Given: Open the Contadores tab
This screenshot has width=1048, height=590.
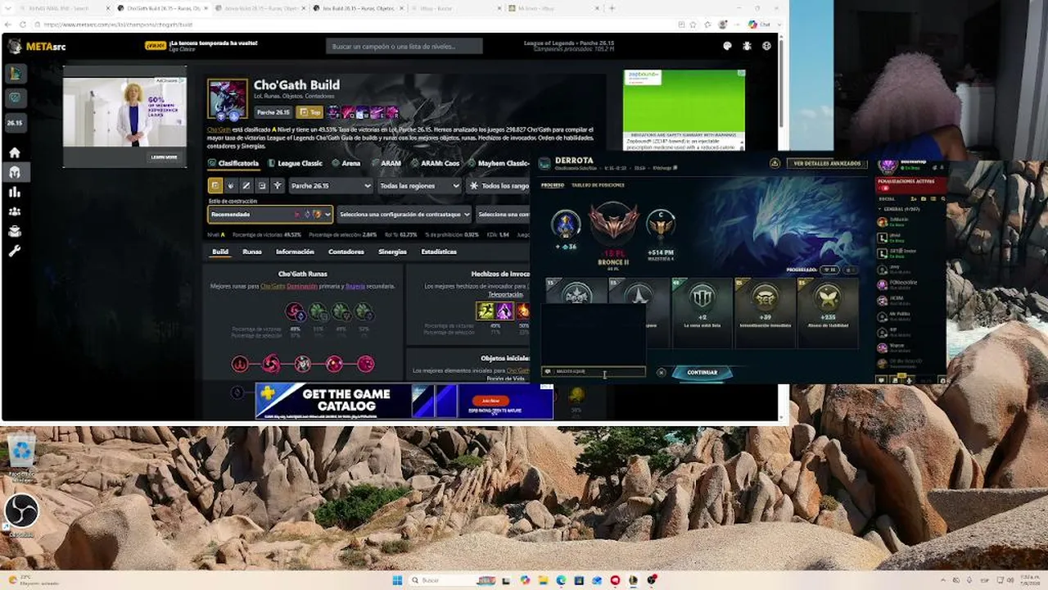Looking at the screenshot, I should tap(346, 252).
